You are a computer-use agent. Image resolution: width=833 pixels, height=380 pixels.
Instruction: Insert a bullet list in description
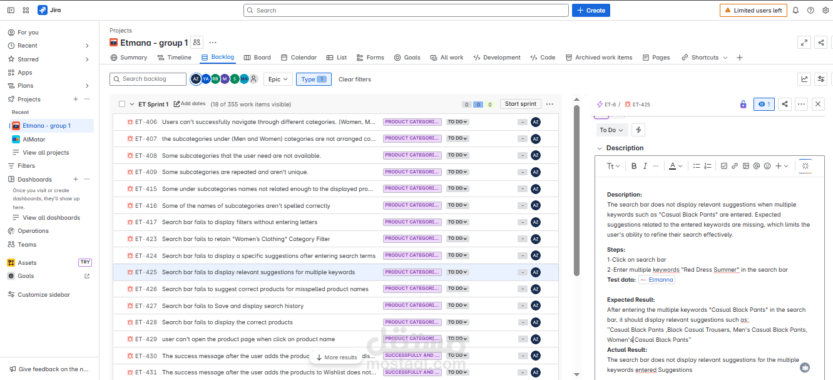point(697,166)
